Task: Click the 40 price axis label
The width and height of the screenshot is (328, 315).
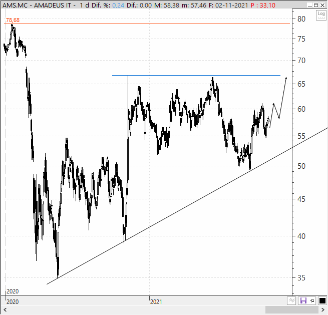Action: tap(301, 236)
